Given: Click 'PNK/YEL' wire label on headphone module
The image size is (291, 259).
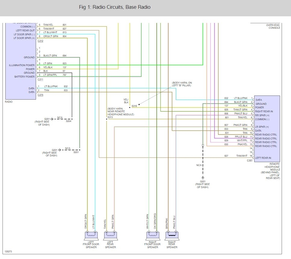Looking at the screenshot, I should coord(242,144).
